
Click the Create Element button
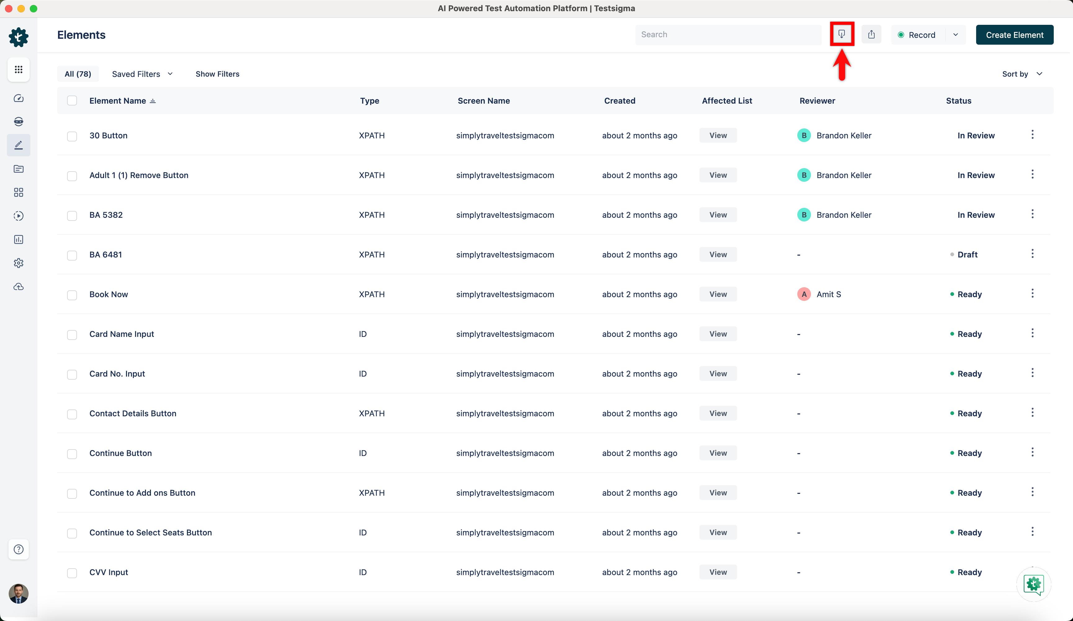tap(1014, 35)
